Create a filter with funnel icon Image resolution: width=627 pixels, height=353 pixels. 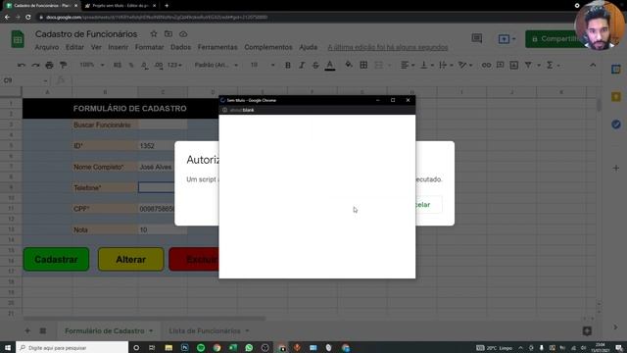click(x=528, y=65)
